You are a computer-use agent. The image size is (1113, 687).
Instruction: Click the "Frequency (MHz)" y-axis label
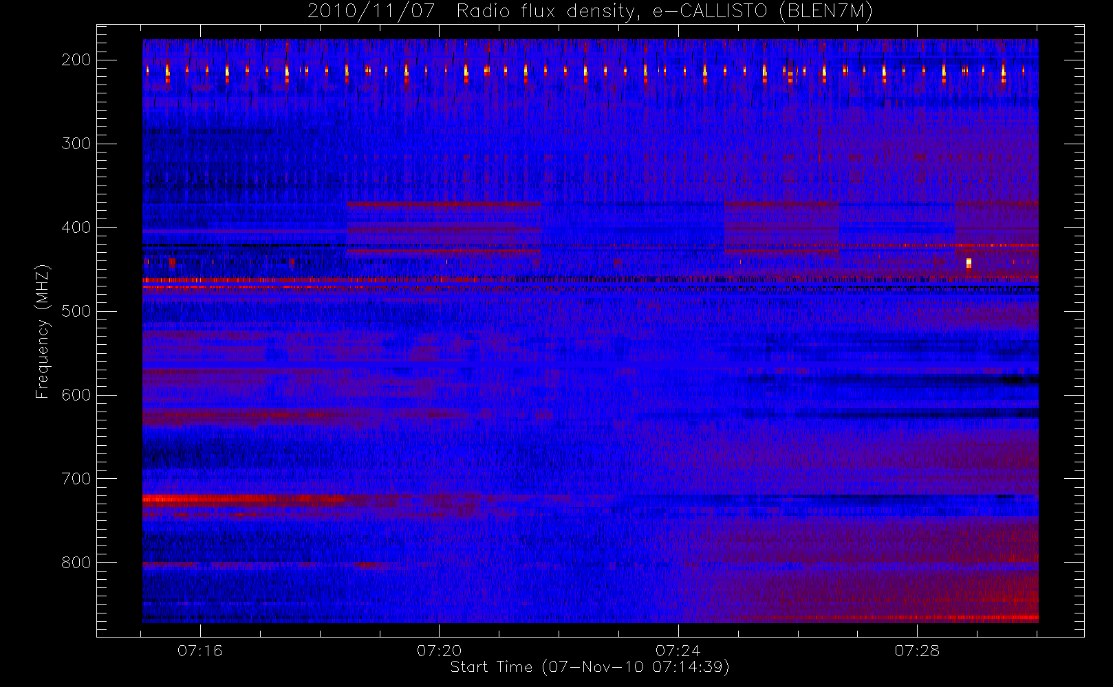point(43,331)
